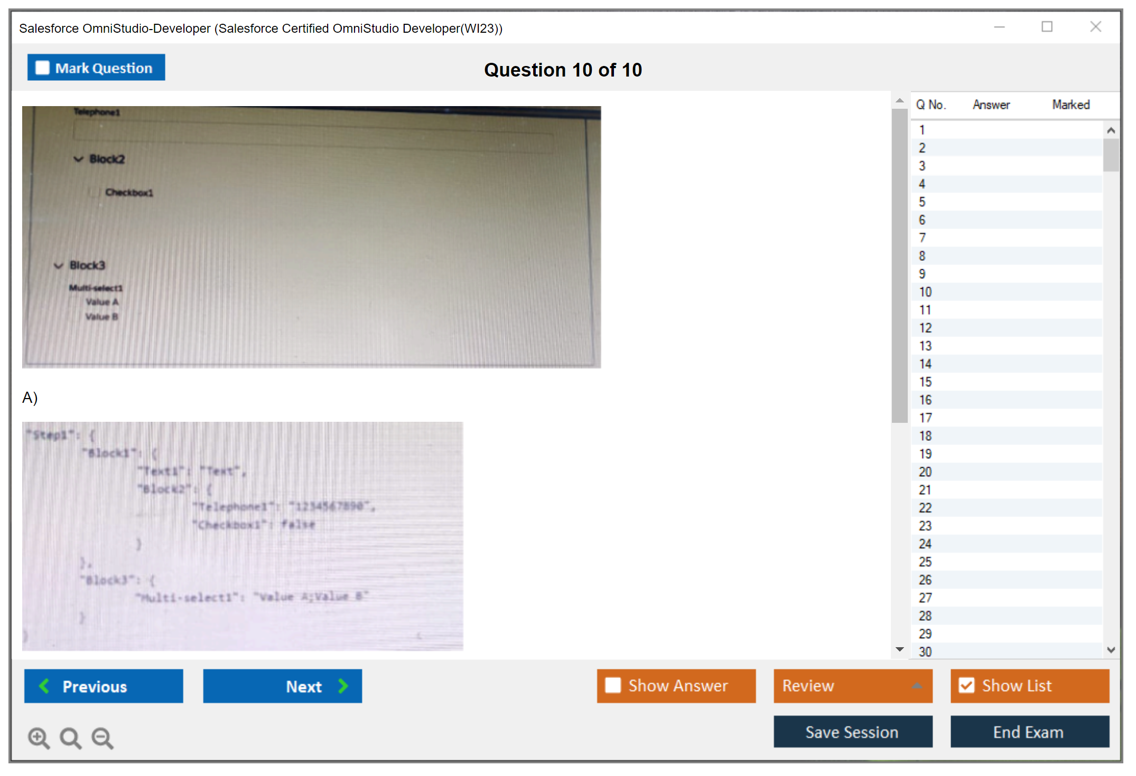
Task: Click the zoom in magnifier icon
Action: (39, 737)
